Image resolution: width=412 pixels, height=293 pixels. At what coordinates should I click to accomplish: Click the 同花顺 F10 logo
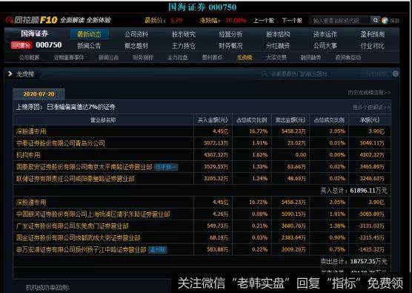(31, 20)
